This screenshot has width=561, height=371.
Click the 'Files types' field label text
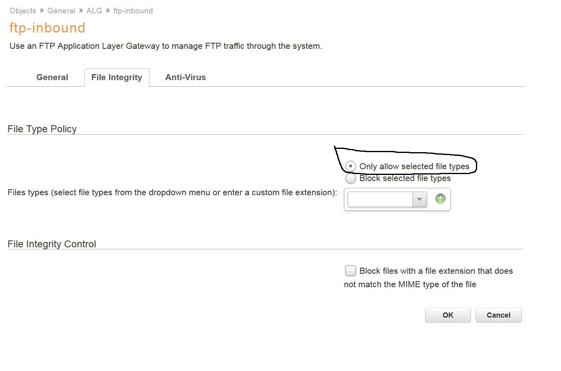point(172,192)
